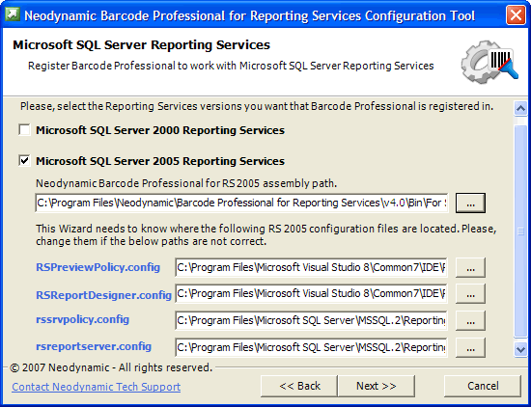Browse for RSReportDesigner.config file
531x407 pixels.
pyautogui.click(x=470, y=293)
